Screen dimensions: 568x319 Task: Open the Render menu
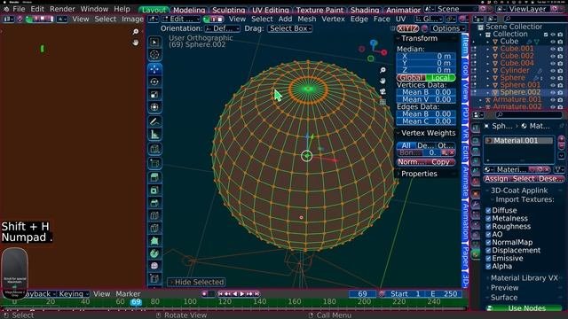click(62, 9)
